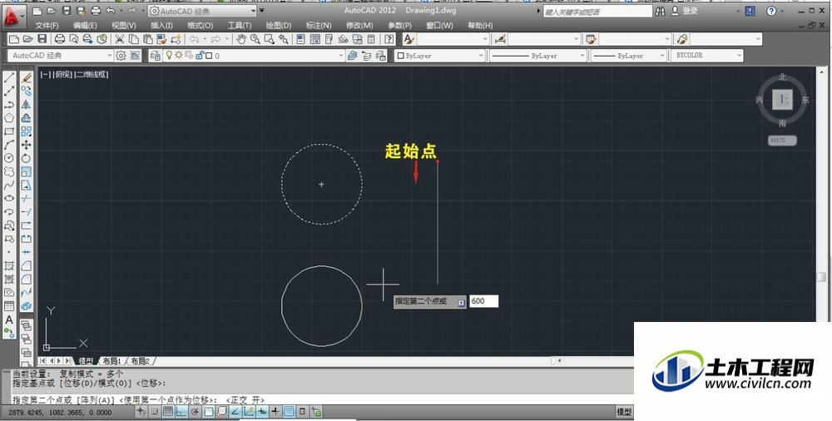Select the Hatch tool
Viewport: 832px width, 421px height.
pos(9,265)
